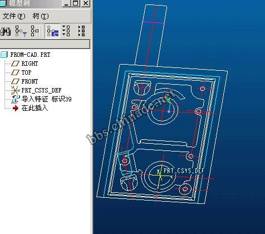This screenshot has height=234, width=265.
Task: Maximize the model tree window
Action: pyautogui.click(x=76, y=3)
